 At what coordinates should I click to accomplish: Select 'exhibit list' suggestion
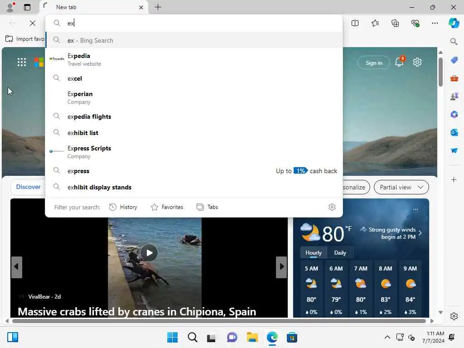click(x=194, y=133)
